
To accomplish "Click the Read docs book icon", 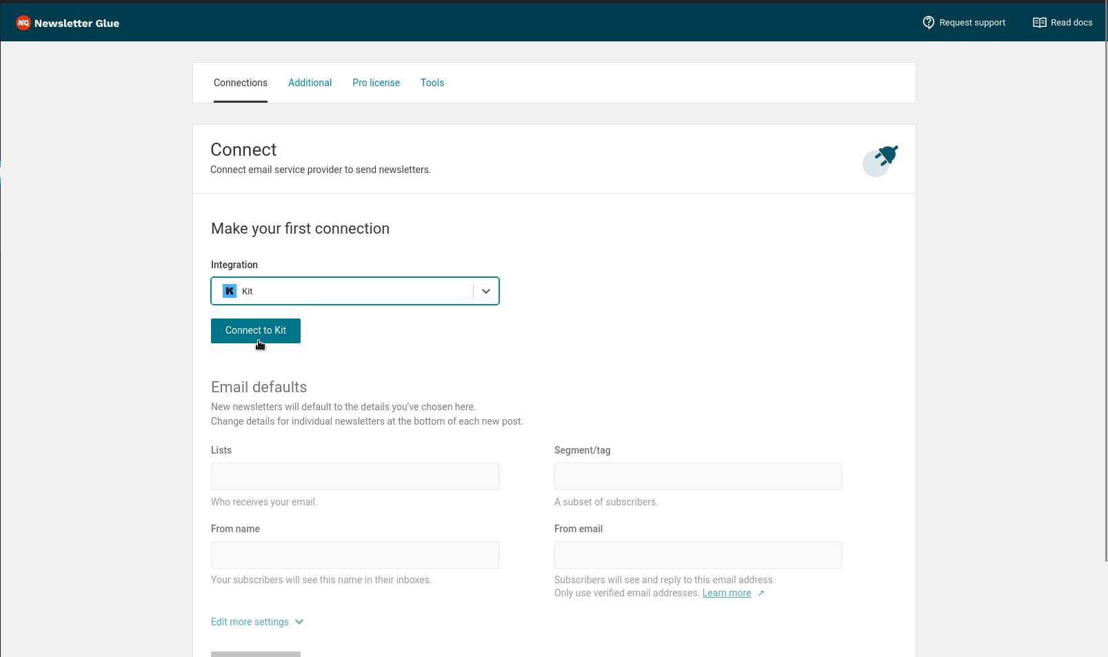I will tap(1039, 23).
